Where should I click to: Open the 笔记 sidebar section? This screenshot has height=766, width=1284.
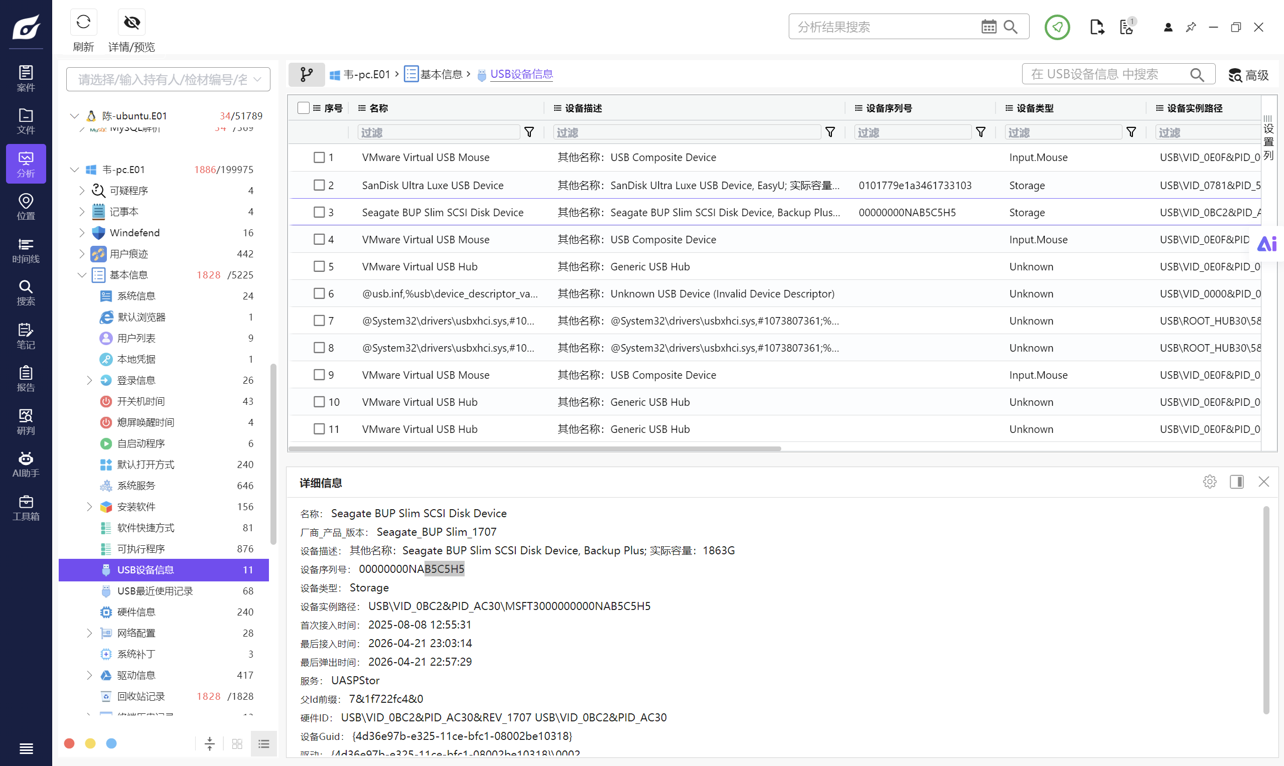(x=26, y=336)
